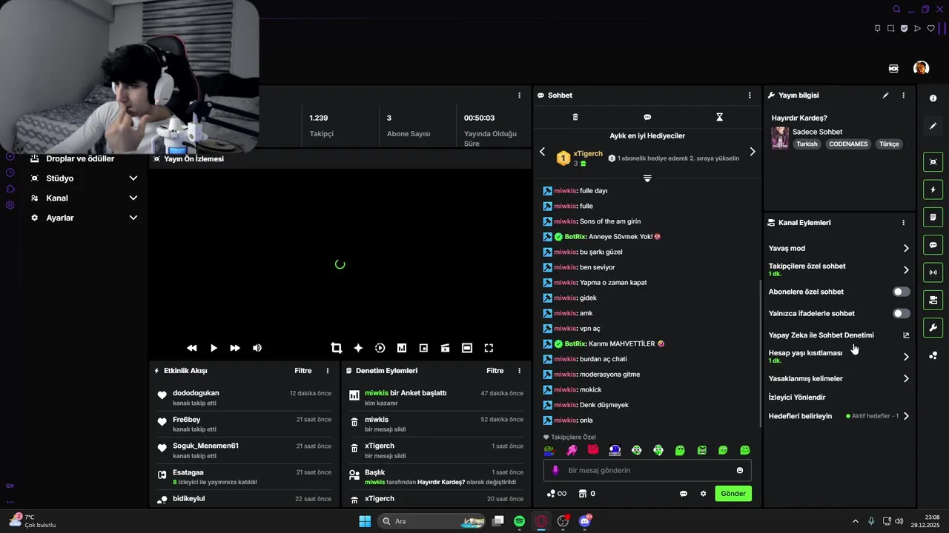Click the Turkish tag chip
This screenshot has width=949, height=533.
tap(807, 144)
